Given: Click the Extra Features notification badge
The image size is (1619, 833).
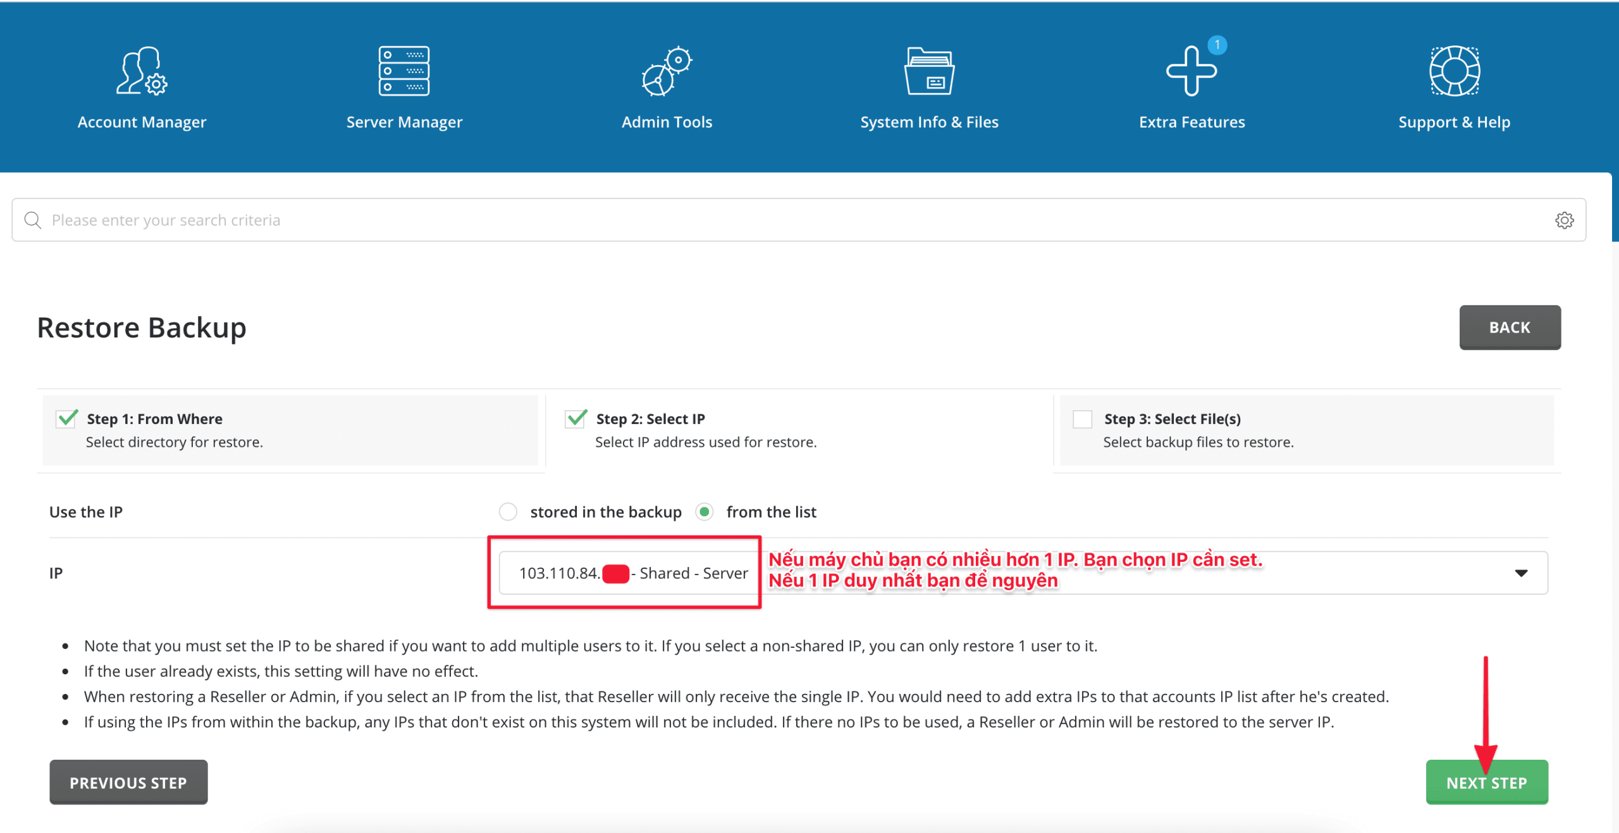Looking at the screenshot, I should point(1217,45).
